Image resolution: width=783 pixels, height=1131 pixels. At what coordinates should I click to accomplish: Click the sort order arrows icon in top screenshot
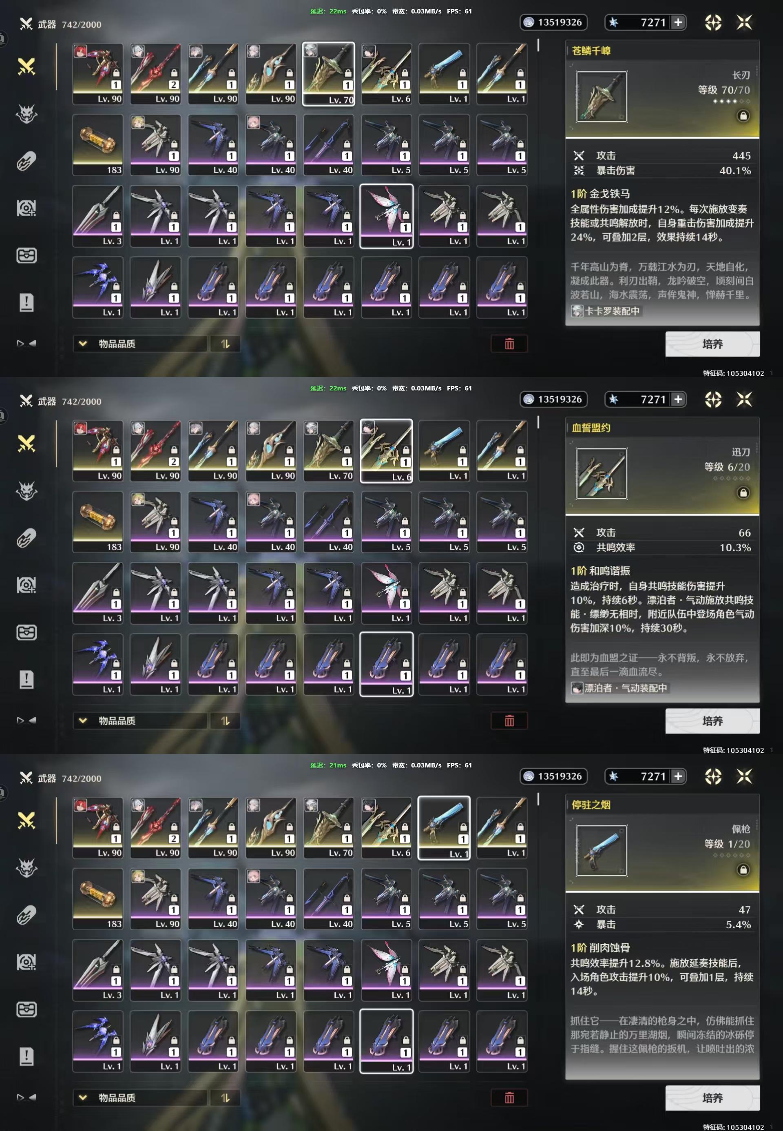[x=225, y=344]
